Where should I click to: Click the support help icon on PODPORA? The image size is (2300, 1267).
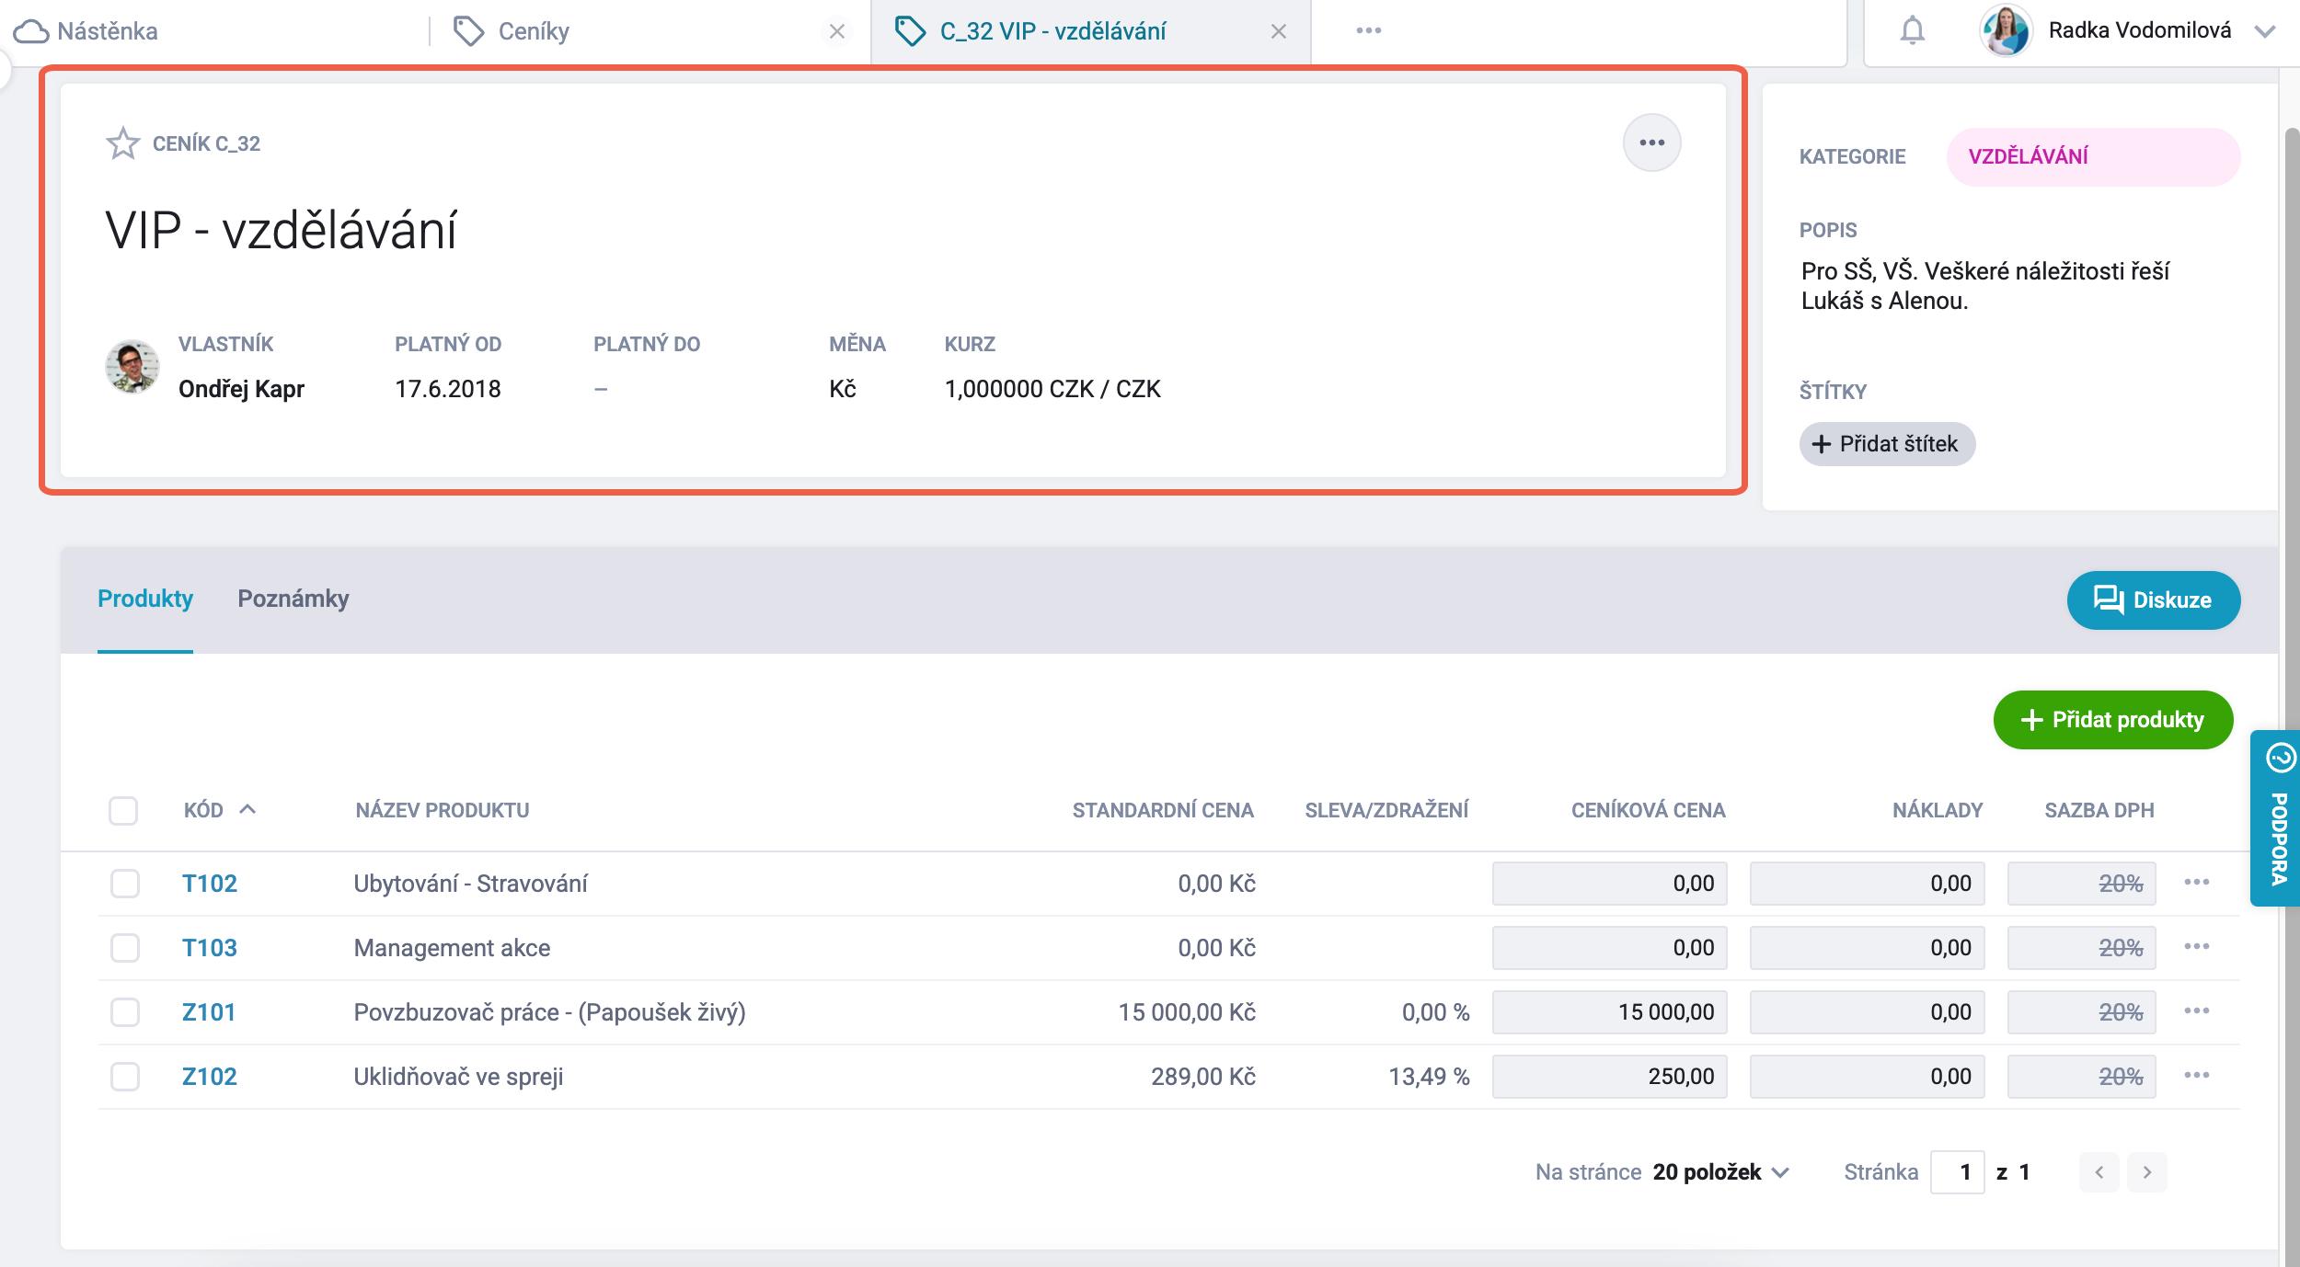(2280, 758)
